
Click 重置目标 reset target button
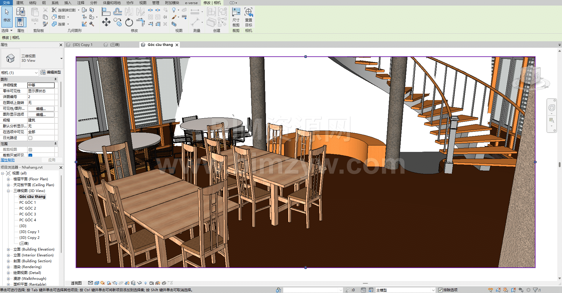tap(249, 17)
